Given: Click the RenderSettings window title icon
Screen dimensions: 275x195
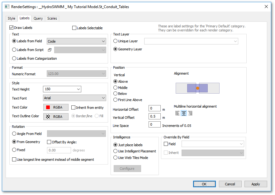Looking at the screenshot, I should pos(7,7).
